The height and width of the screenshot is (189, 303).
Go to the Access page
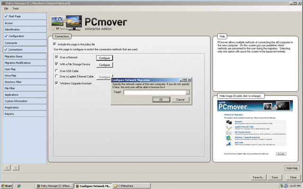[25, 23]
